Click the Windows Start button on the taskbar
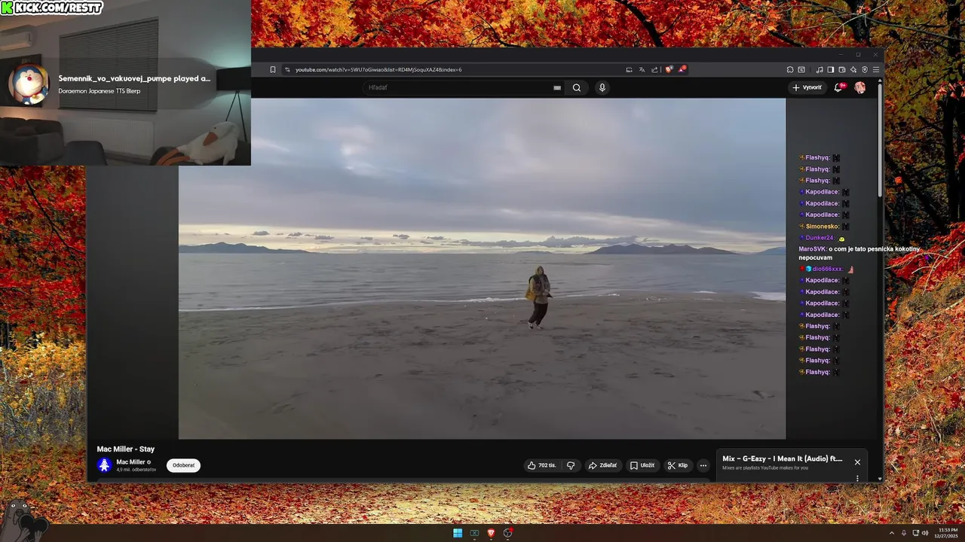965x542 pixels. (458, 533)
